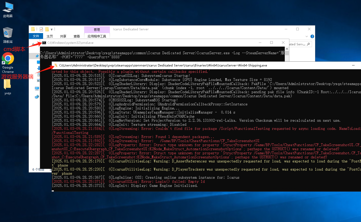Select Quick access star in navigation pane
This screenshot has width=361, height=222.
[37, 56]
